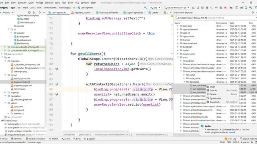Open the Layout Inspector tool window
This screenshot has height=144, width=257.
(249, 139)
